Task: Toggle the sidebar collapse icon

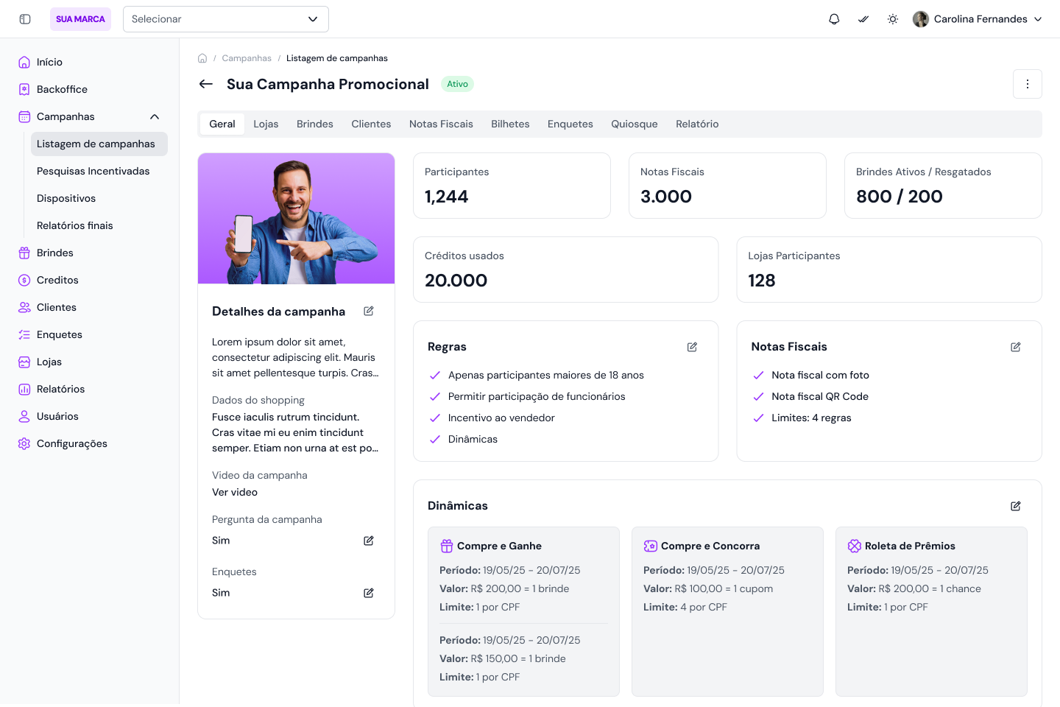Action: point(25,19)
